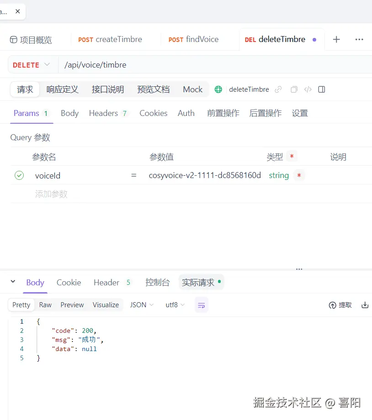
Task: Open the code generation icon
Action: click(x=308, y=89)
